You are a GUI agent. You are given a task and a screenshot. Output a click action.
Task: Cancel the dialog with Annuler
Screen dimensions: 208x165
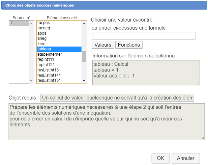pyautogui.click(x=185, y=158)
